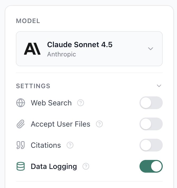
Task: Click the Web Search label text
Action: pos(51,103)
